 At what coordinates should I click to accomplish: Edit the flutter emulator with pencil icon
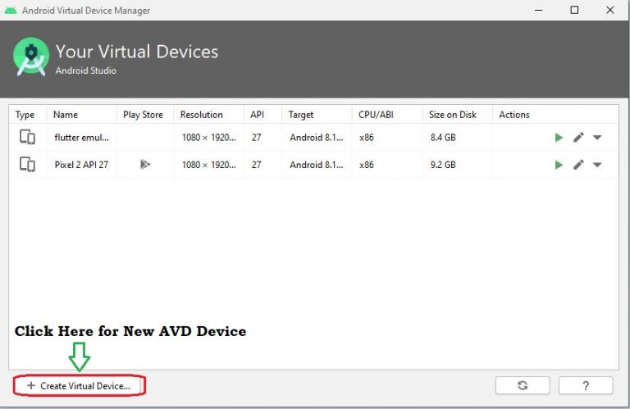578,138
